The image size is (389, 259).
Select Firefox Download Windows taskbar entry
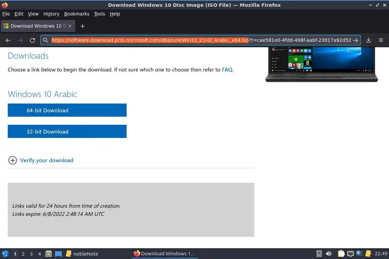click(164, 254)
